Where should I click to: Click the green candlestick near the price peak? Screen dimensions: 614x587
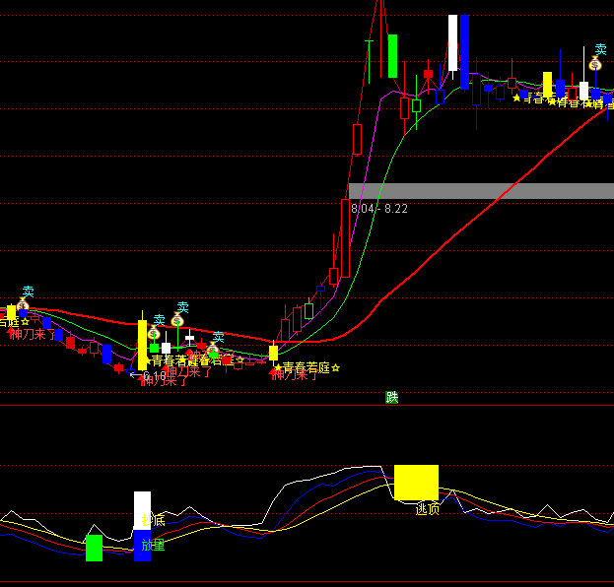pos(392,56)
